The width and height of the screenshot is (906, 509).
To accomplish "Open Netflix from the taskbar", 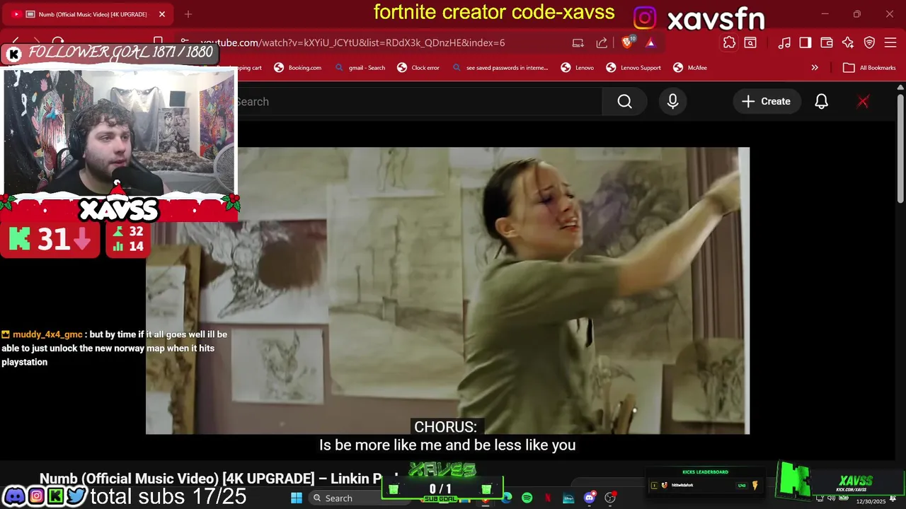I will [548, 498].
